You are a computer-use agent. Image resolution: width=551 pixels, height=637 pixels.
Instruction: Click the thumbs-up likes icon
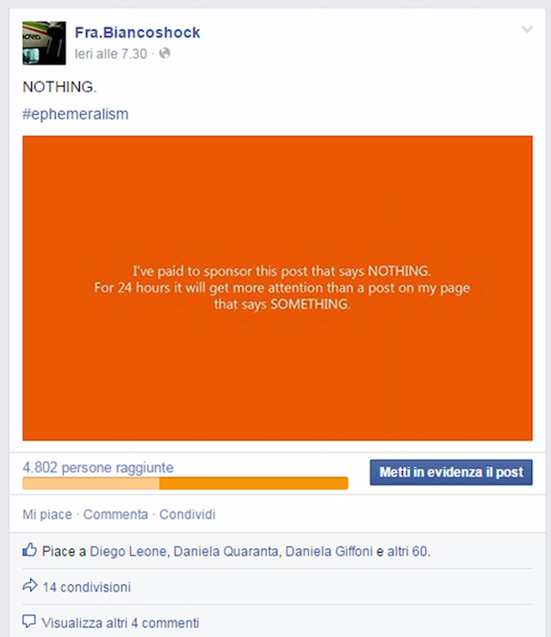(x=29, y=550)
